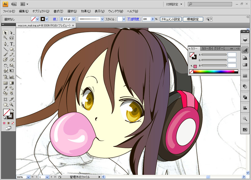Select the Zoom magnifier tool
This screenshot has height=180, width=251.
[11, 105]
